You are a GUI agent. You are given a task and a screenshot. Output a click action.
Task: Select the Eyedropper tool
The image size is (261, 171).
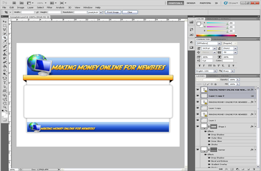[x=4, y=42]
